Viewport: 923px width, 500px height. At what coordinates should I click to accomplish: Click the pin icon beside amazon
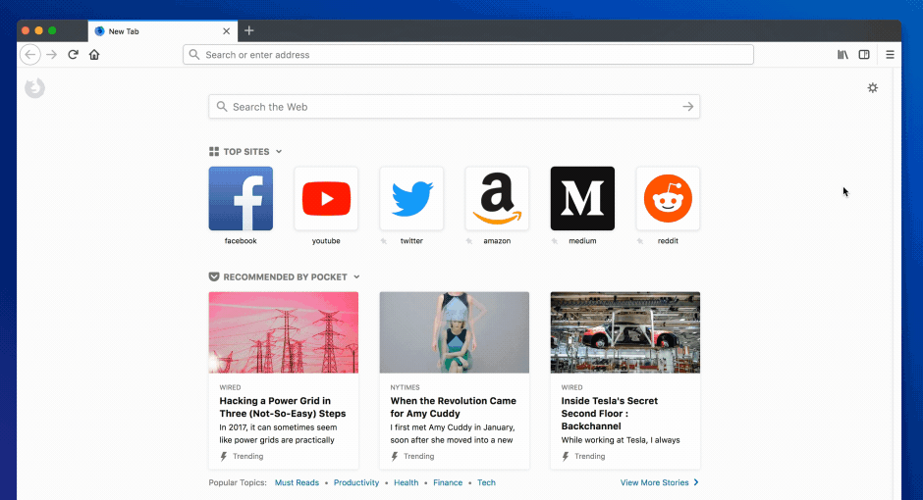[x=469, y=241]
